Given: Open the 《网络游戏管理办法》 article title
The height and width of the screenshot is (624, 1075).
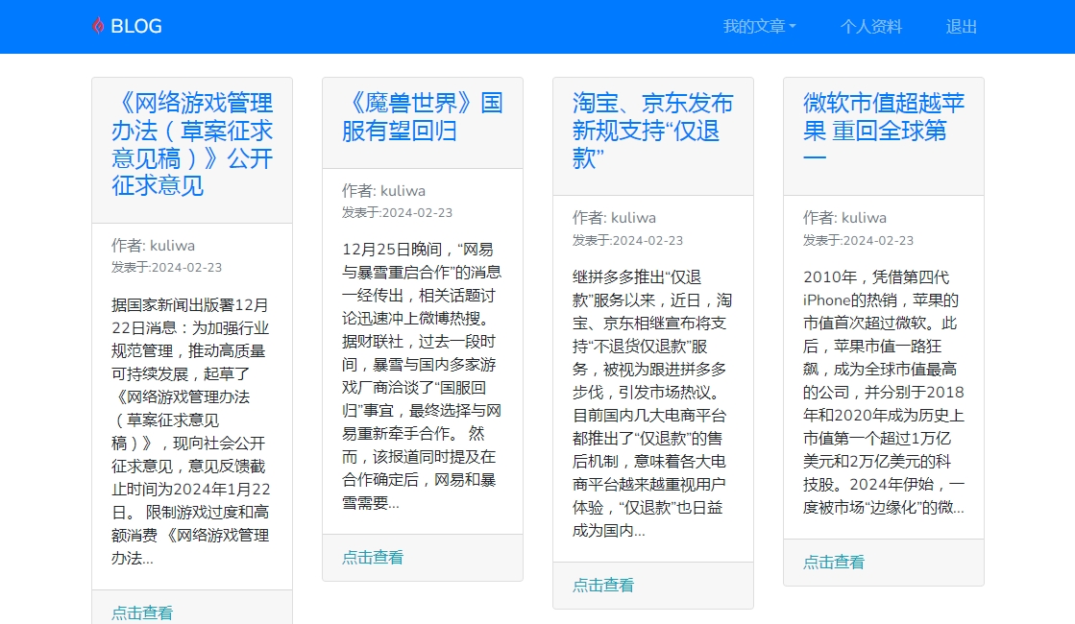Looking at the screenshot, I should pyautogui.click(x=192, y=144).
